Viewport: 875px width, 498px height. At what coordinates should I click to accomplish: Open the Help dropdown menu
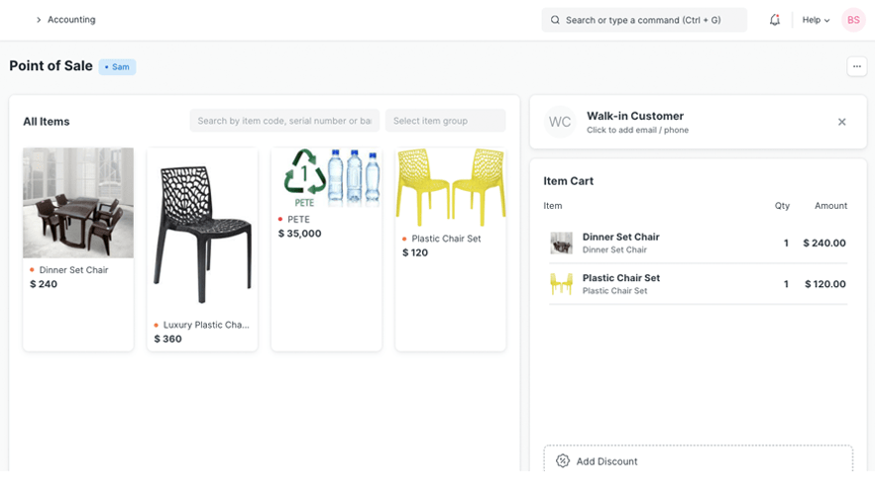[816, 20]
